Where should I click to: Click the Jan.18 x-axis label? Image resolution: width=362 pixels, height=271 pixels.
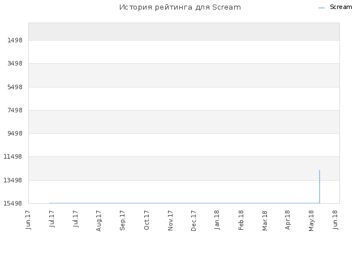coord(217,220)
